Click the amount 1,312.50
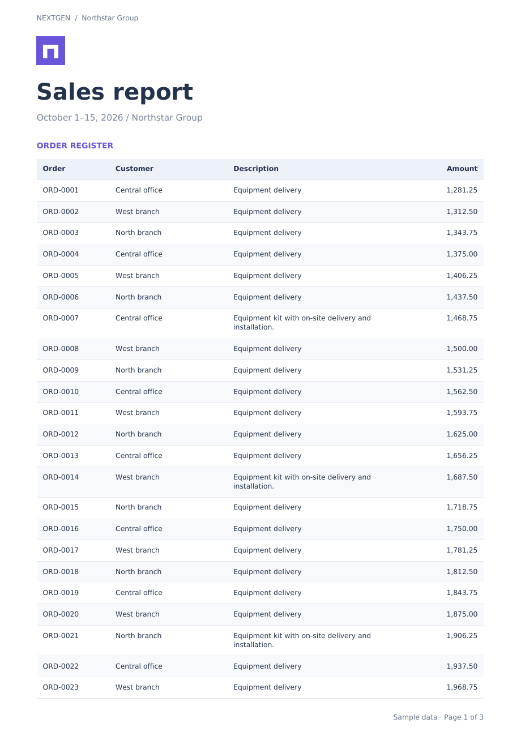Screen dimensions: 521x736 [x=462, y=212]
